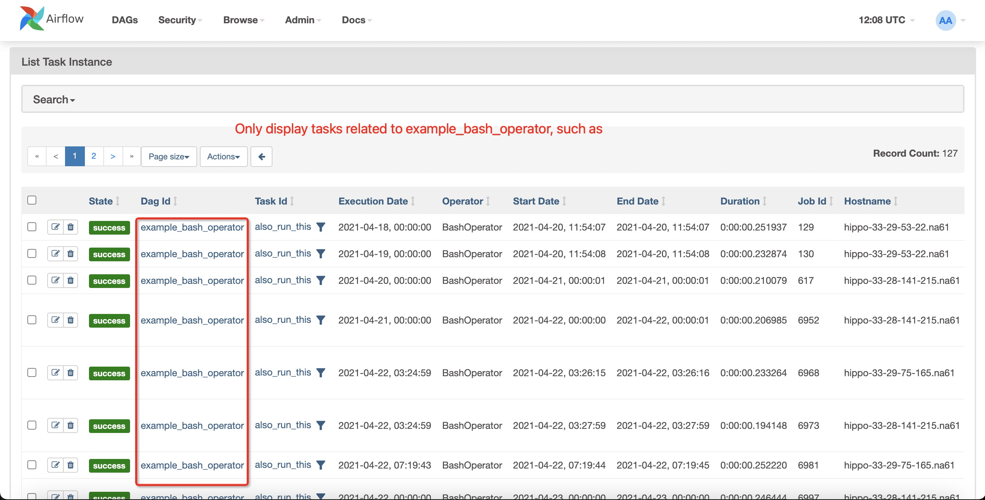Image resolution: width=985 pixels, height=500 pixels.
Task: Open the AA user avatar menu
Action: point(945,20)
